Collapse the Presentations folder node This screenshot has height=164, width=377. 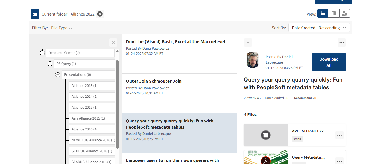(58, 75)
